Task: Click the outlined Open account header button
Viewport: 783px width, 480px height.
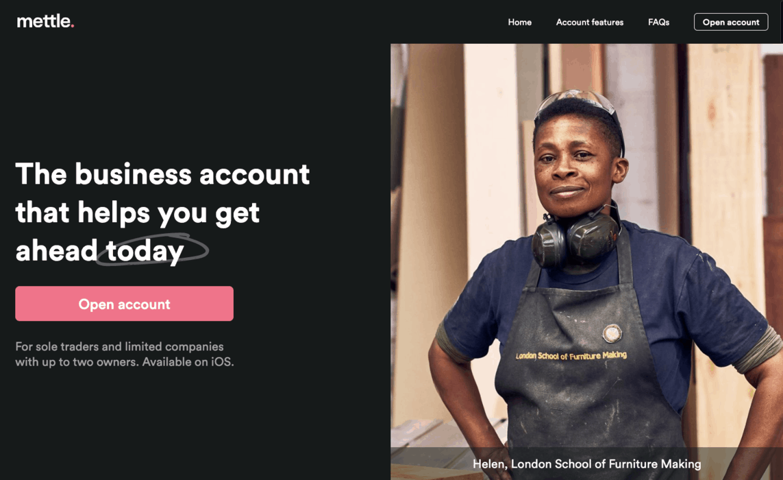Action: [730, 22]
